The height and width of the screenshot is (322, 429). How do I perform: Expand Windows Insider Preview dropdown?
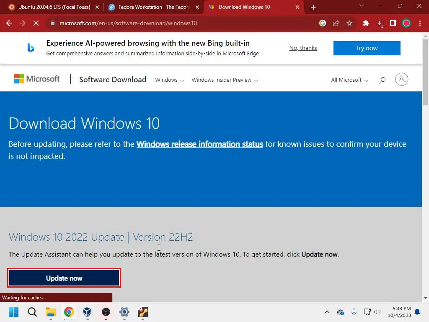(225, 80)
